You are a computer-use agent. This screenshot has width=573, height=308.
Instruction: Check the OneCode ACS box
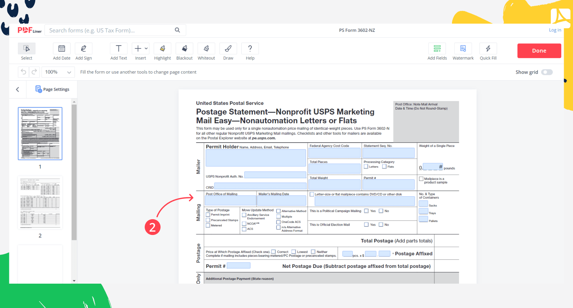[x=279, y=222]
